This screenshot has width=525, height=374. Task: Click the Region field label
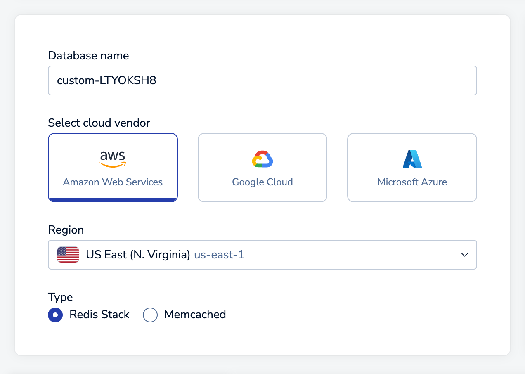66,230
